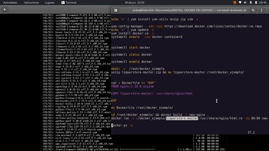Open terminal three-dot menu
Viewport: 269px width, 151px height.
click(261, 10)
